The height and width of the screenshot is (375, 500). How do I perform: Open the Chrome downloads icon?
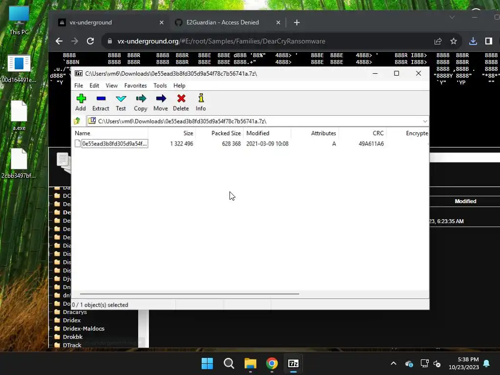coord(473,41)
